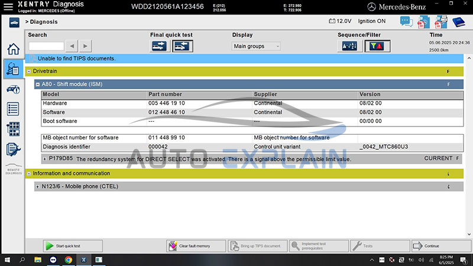The width and height of the screenshot is (473, 266).
Task: Open the Windows Start menu
Action: [7, 260]
